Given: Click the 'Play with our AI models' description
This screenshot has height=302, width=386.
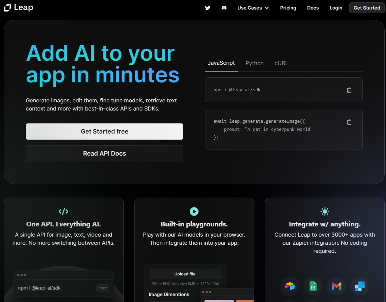Looking at the screenshot, I should coord(194,239).
